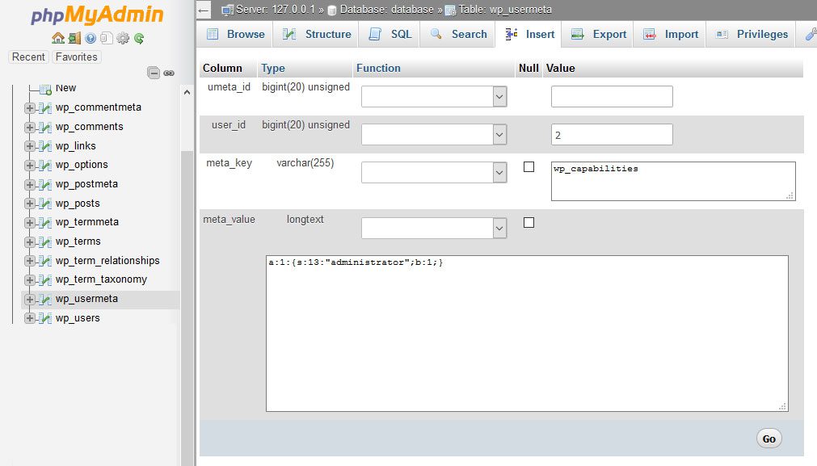Open navigation panel settings gear icon
The width and height of the screenshot is (817, 466).
pyautogui.click(x=123, y=38)
